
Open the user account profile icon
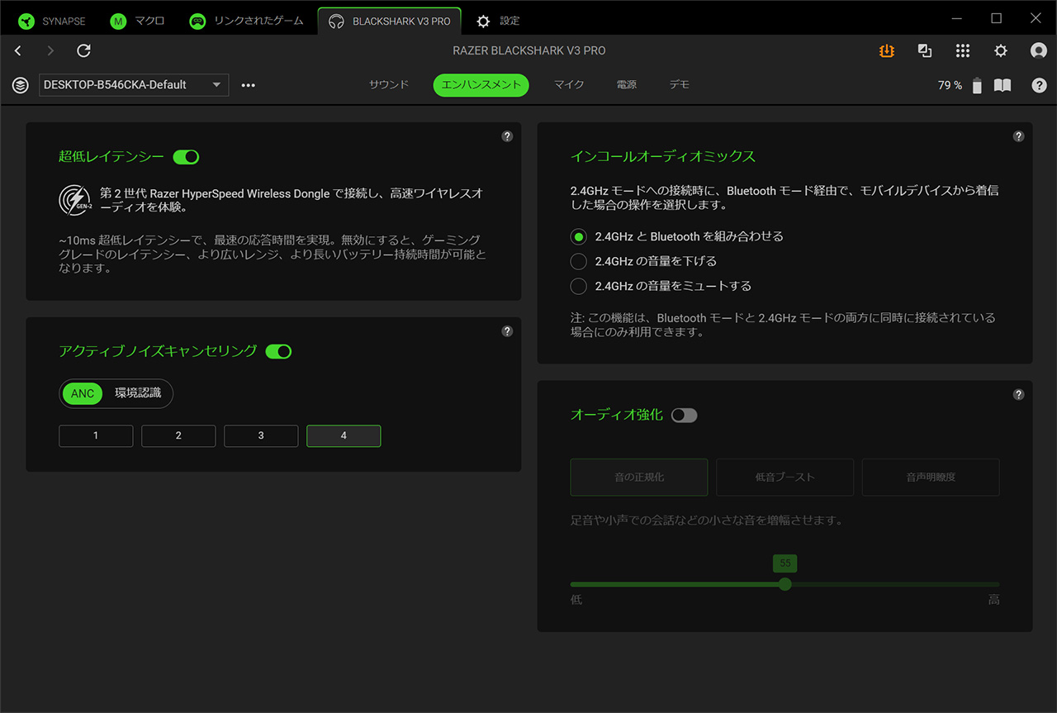tap(1038, 51)
